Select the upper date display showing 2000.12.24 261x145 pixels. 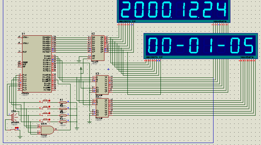tap(174, 11)
